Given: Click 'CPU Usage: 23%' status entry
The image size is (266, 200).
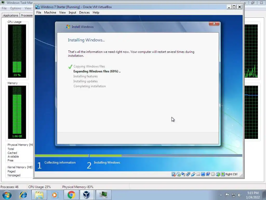Looking at the screenshot, I should [39, 187].
